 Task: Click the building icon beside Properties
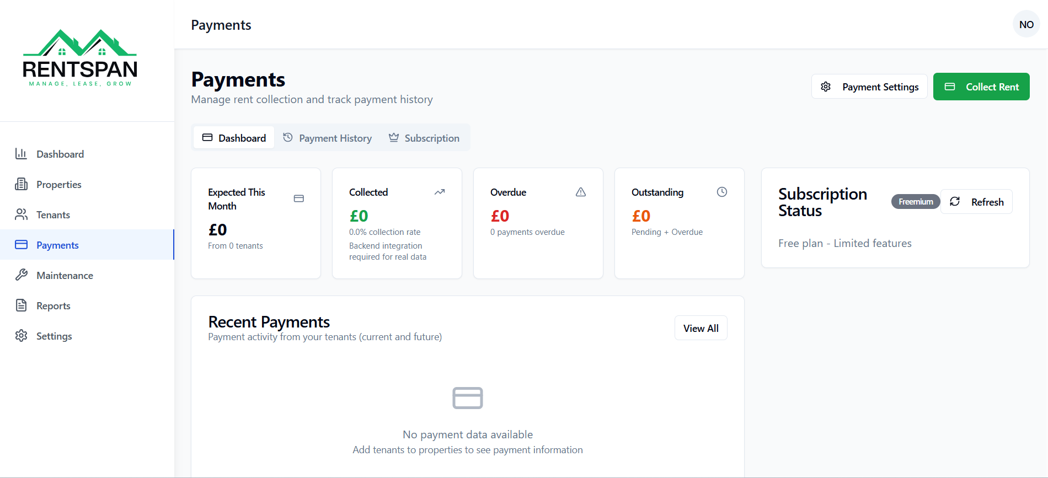22,184
